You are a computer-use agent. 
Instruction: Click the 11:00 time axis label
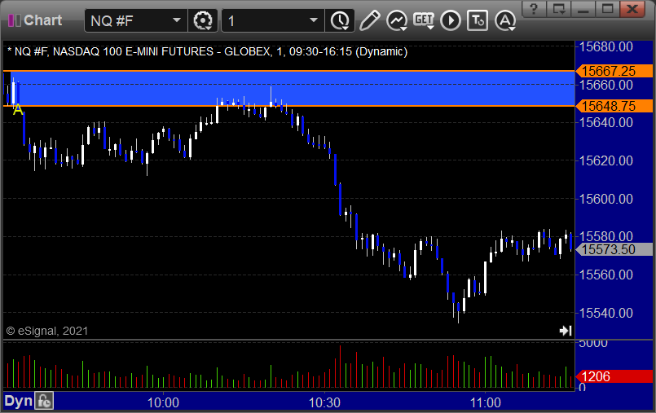(x=486, y=402)
